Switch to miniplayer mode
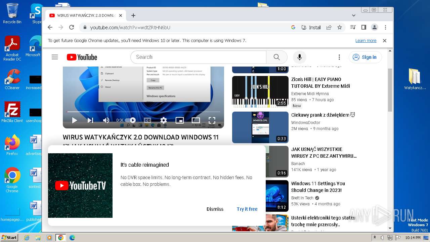430x242 pixels. tap(180, 120)
